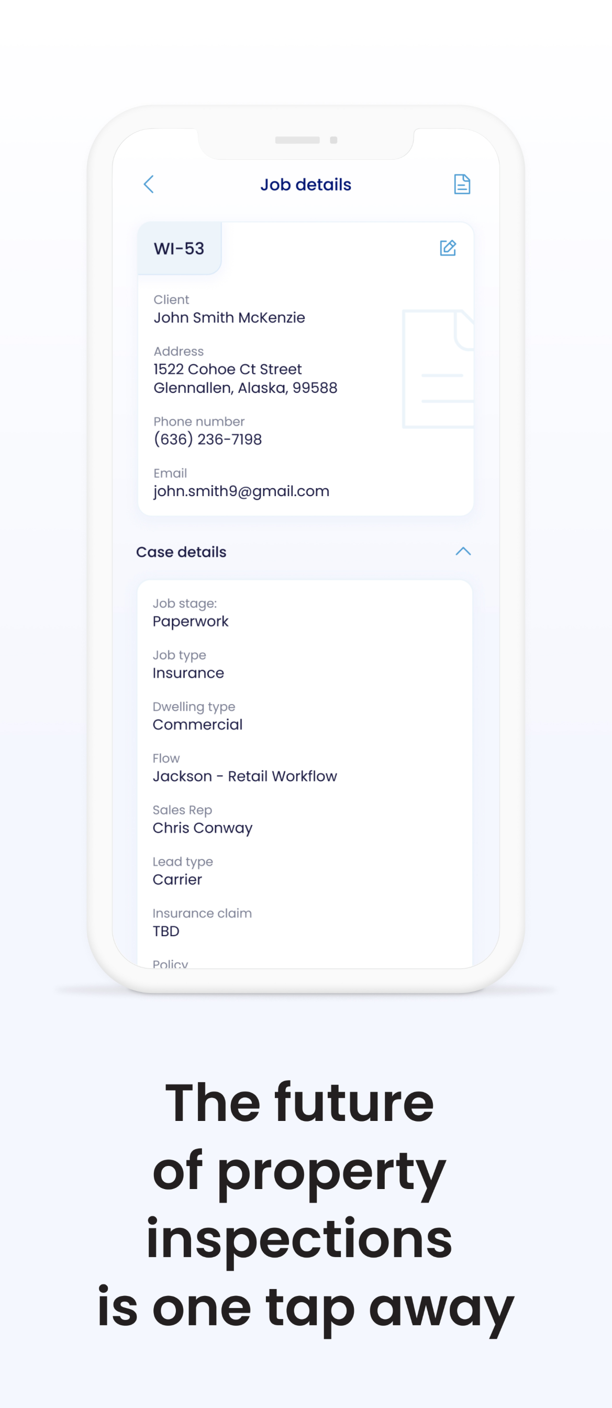Image resolution: width=612 pixels, height=1408 pixels.
Task: Tap the Commercial dwelling type value
Action: [x=197, y=725]
